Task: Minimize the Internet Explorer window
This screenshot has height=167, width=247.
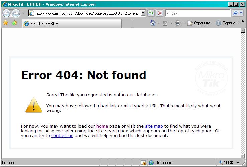Action: [231, 4]
